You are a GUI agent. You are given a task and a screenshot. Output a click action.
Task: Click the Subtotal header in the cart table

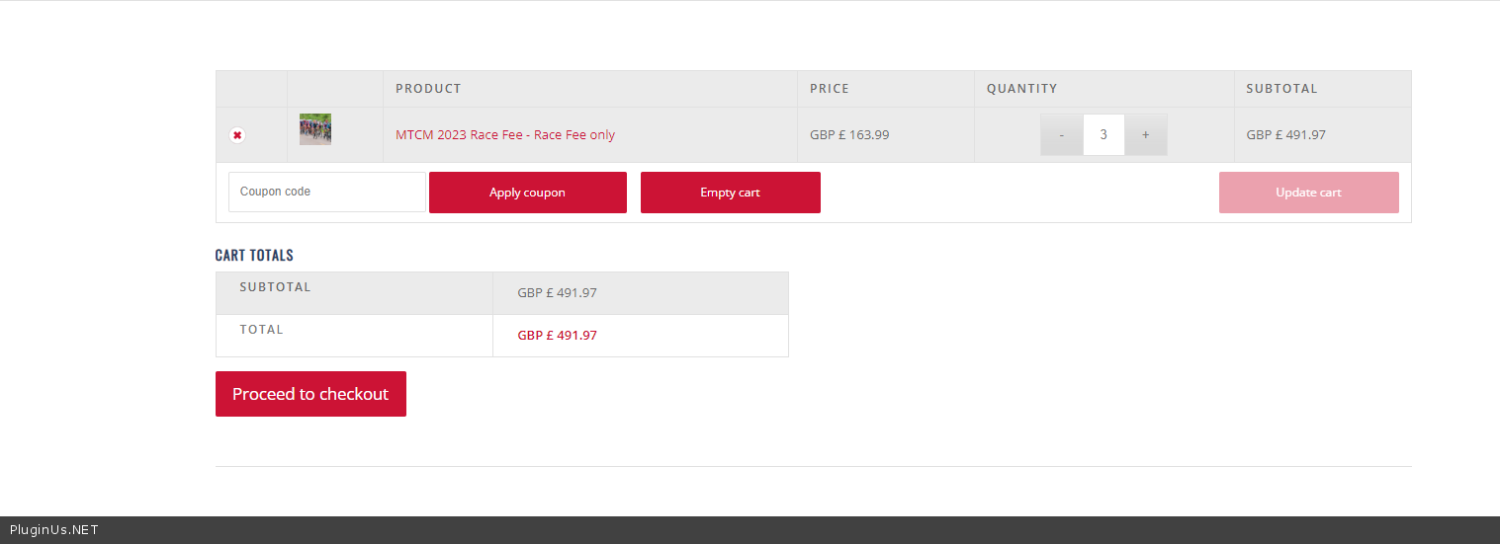(1281, 89)
